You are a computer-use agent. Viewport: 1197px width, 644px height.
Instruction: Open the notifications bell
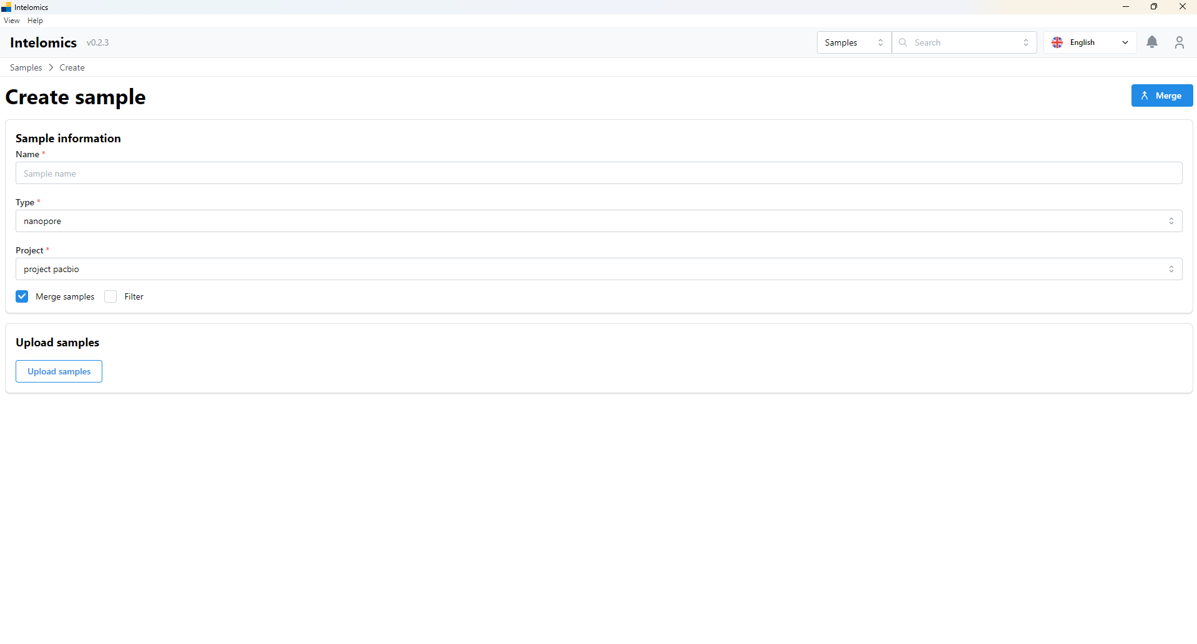[x=1151, y=42]
